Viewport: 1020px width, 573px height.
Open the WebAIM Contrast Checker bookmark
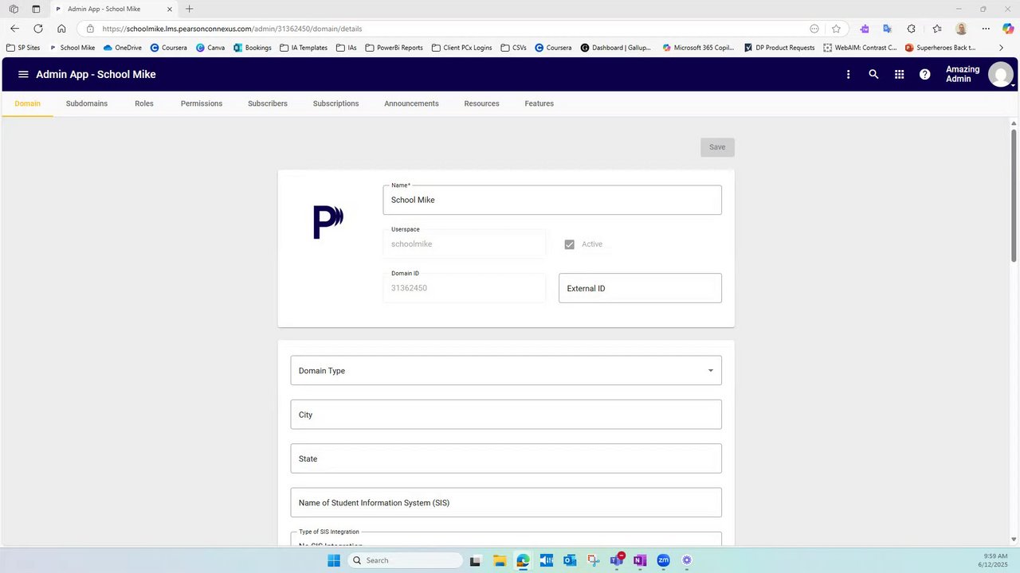pyautogui.click(x=861, y=48)
